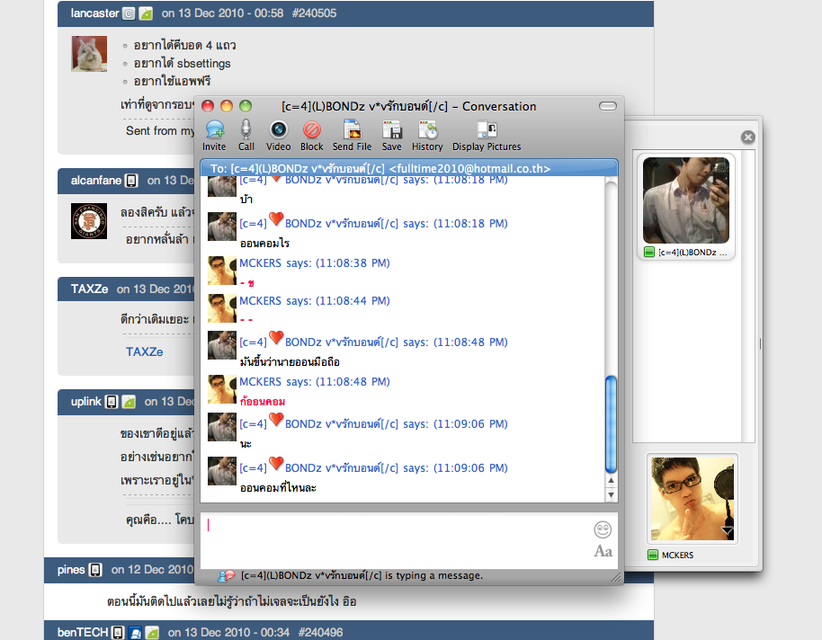Open the emoticon smiley picker
This screenshot has width=822, height=640.
point(603,529)
